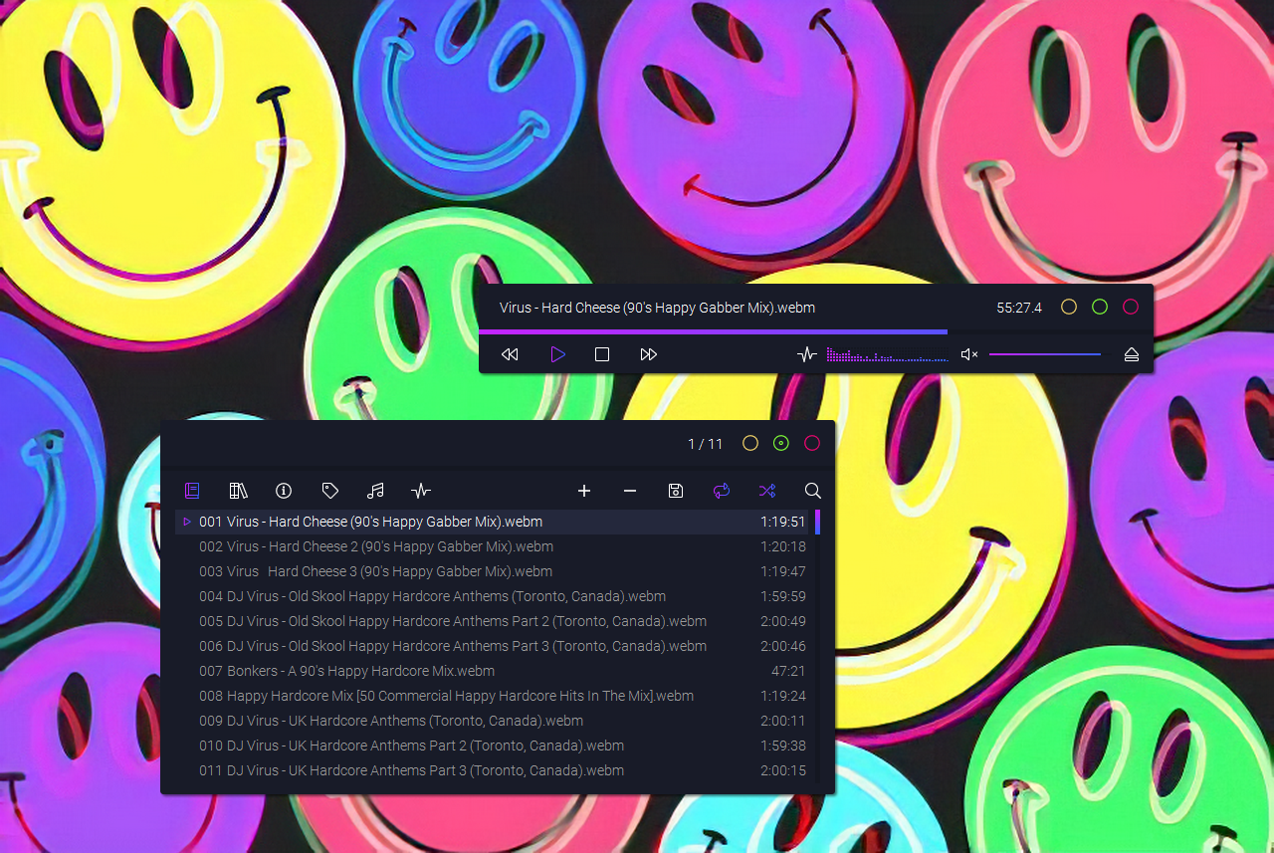This screenshot has width=1274, height=853.
Task: Select track 008 Happy Hardcore Mix
Action: pyautogui.click(x=494, y=696)
